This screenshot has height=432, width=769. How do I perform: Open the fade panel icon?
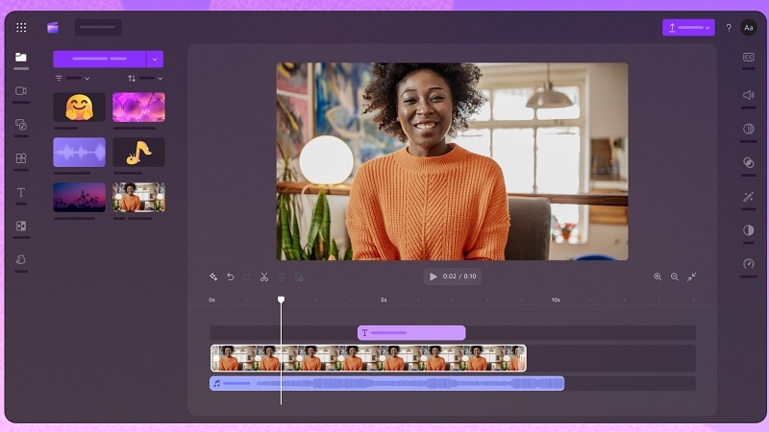[749, 129]
